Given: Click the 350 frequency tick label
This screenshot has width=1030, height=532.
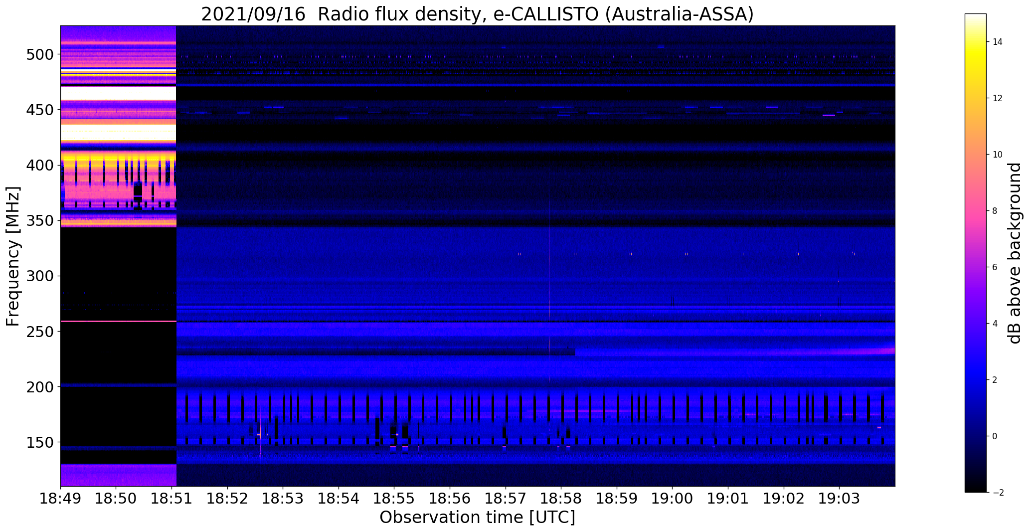Looking at the screenshot, I should tap(39, 220).
